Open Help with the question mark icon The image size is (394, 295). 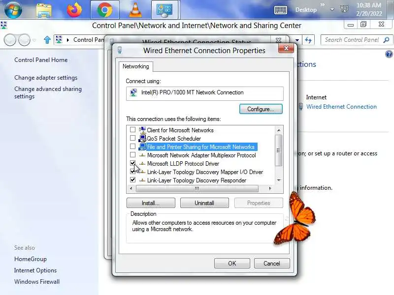(389, 54)
